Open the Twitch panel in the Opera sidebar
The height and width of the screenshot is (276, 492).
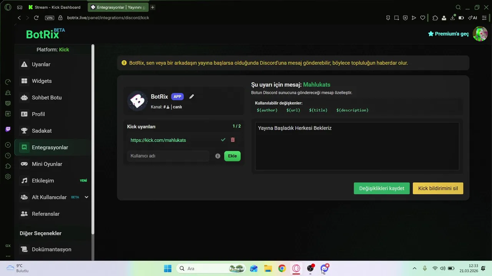pos(8,129)
